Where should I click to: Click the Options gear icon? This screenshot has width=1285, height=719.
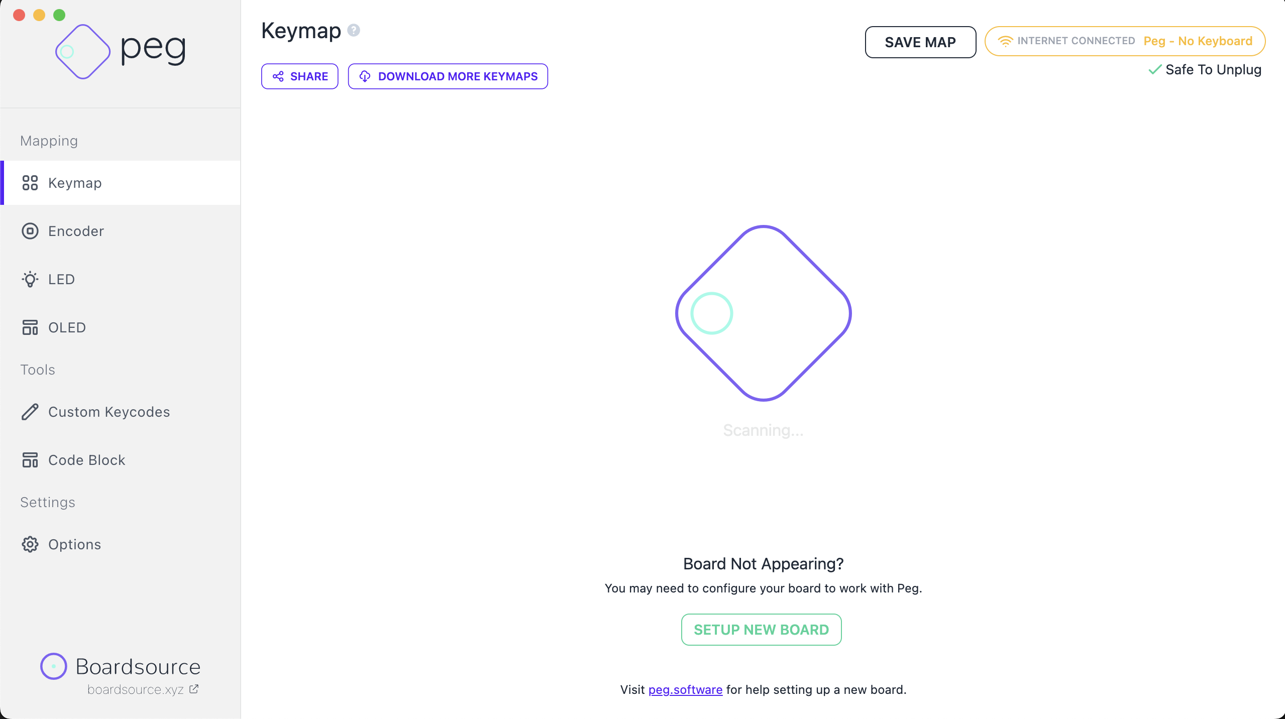click(30, 544)
